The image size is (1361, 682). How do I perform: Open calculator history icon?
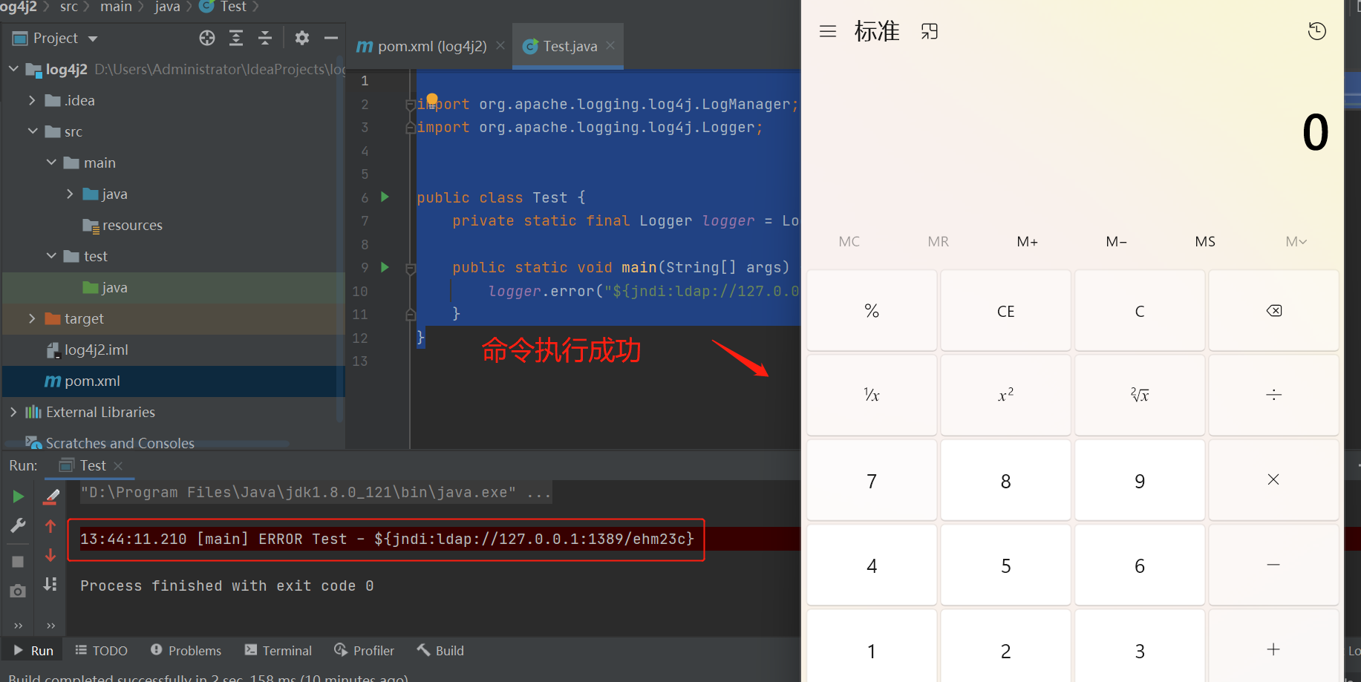[x=1316, y=31]
